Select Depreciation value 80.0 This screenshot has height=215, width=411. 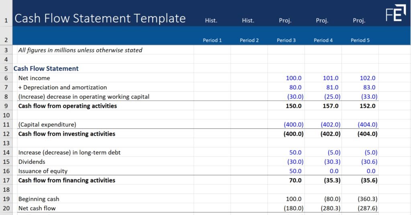(x=295, y=87)
